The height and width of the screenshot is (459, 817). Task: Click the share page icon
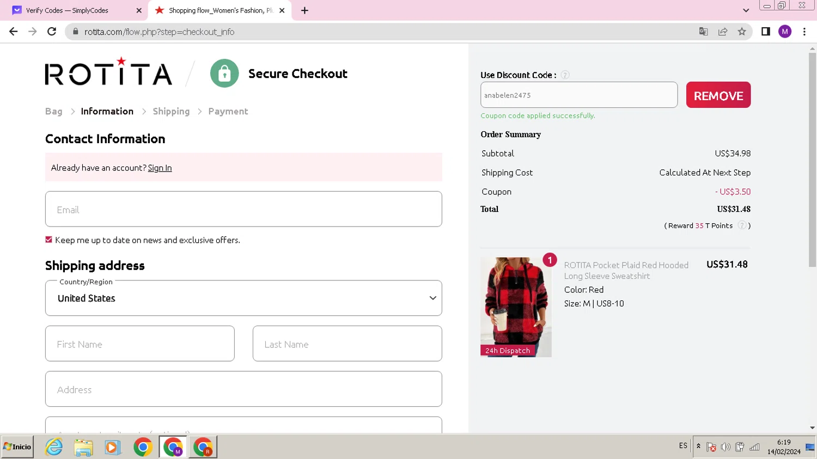[x=723, y=32]
